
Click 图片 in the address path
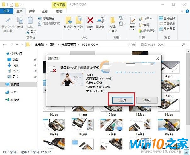tap(53, 45)
